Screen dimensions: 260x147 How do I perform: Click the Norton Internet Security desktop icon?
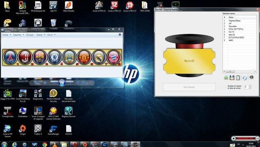54,96
